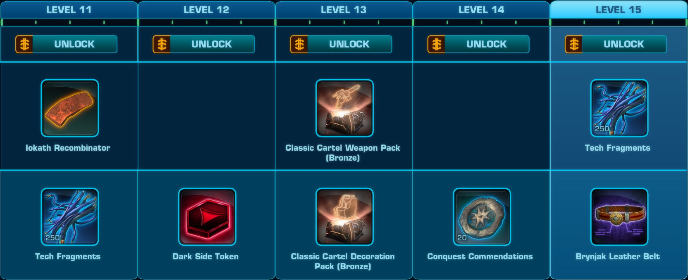Click the cartel coin icon on Level 14 Unlock
Viewport: 688px width, 280px height.
coord(436,44)
